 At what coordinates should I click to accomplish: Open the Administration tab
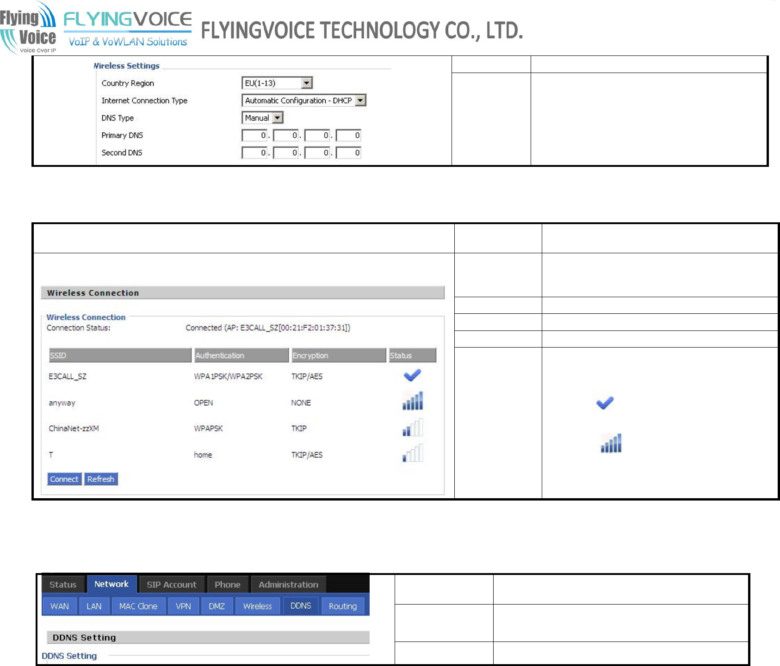[x=288, y=584]
